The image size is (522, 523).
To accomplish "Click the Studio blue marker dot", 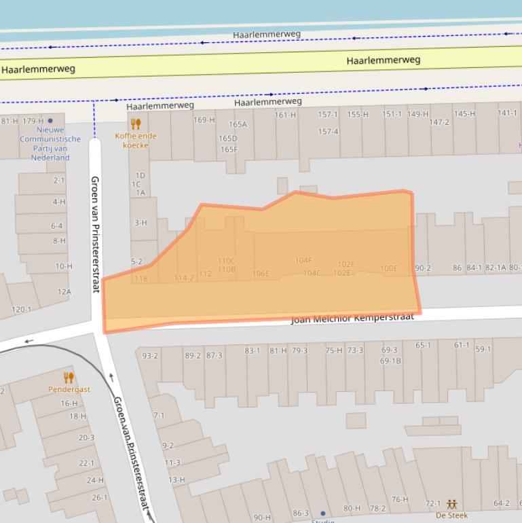I will click(x=322, y=513).
